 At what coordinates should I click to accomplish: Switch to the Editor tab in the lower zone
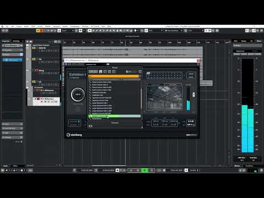[15, 166]
